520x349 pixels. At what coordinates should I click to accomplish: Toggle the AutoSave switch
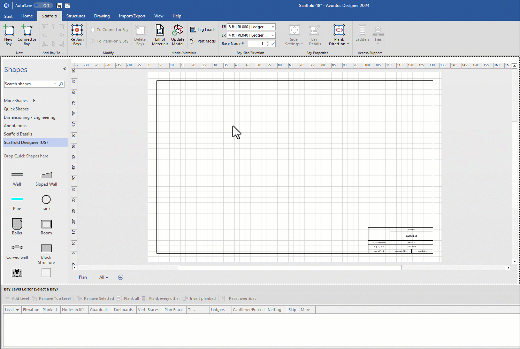click(43, 6)
